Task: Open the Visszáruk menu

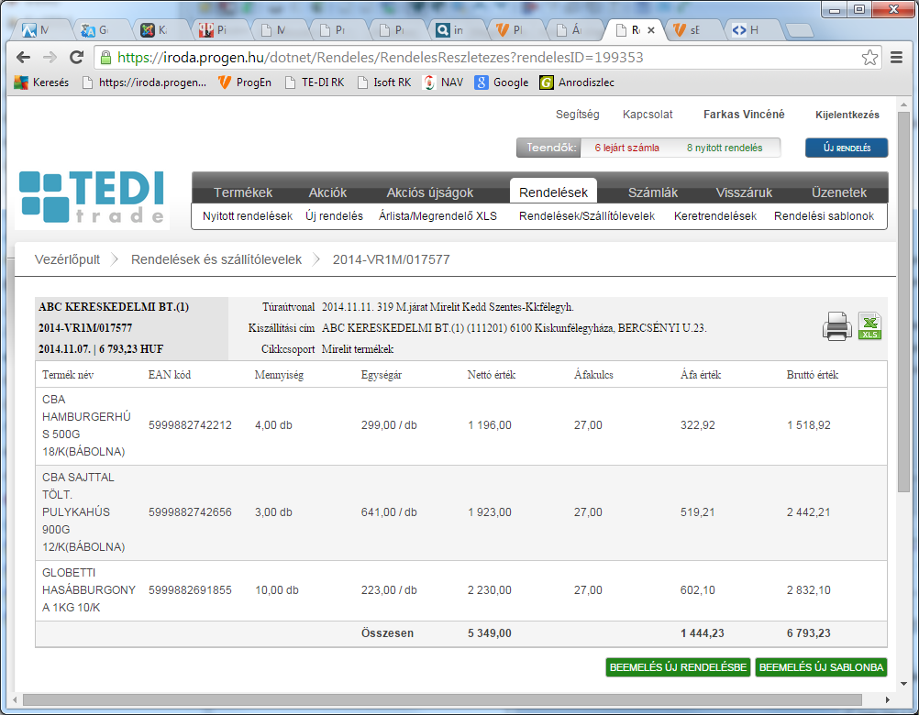Action: [x=744, y=192]
